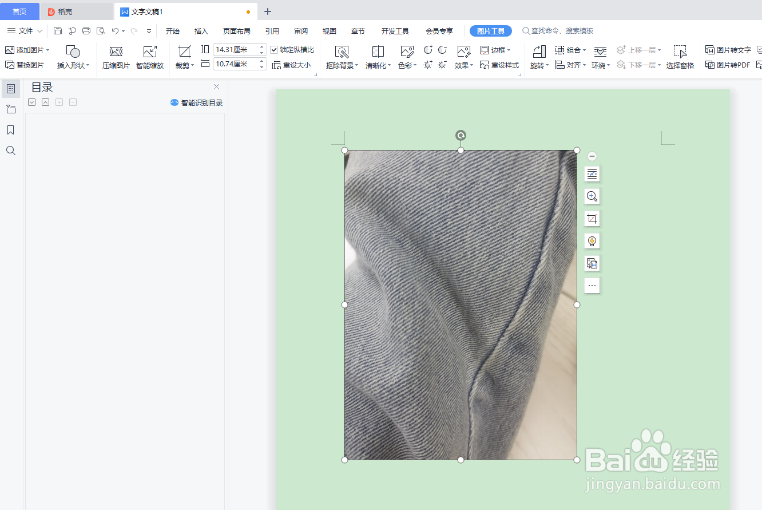Switch to 开发工具 ribbon tab
The height and width of the screenshot is (510, 762).
(395, 31)
